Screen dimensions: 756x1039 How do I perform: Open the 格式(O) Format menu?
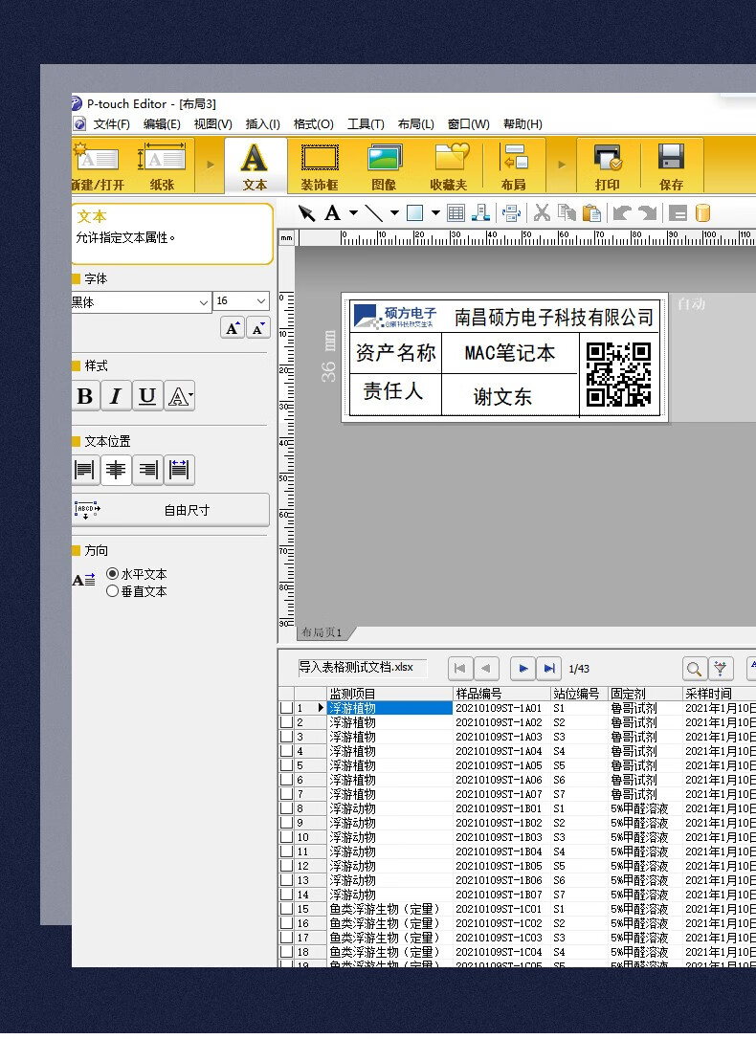click(313, 124)
